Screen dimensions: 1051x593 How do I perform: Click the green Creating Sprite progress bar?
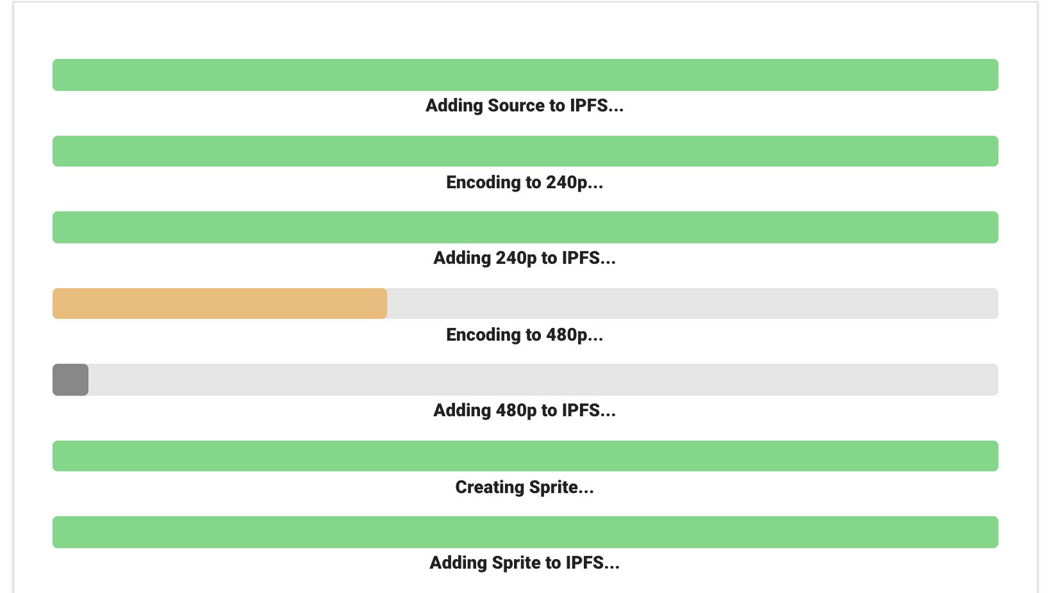click(x=525, y=456)
